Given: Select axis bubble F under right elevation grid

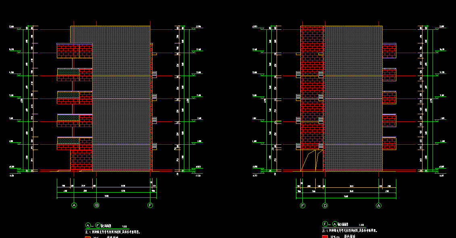Looking at the screenshot, I should tap(303, 205).
